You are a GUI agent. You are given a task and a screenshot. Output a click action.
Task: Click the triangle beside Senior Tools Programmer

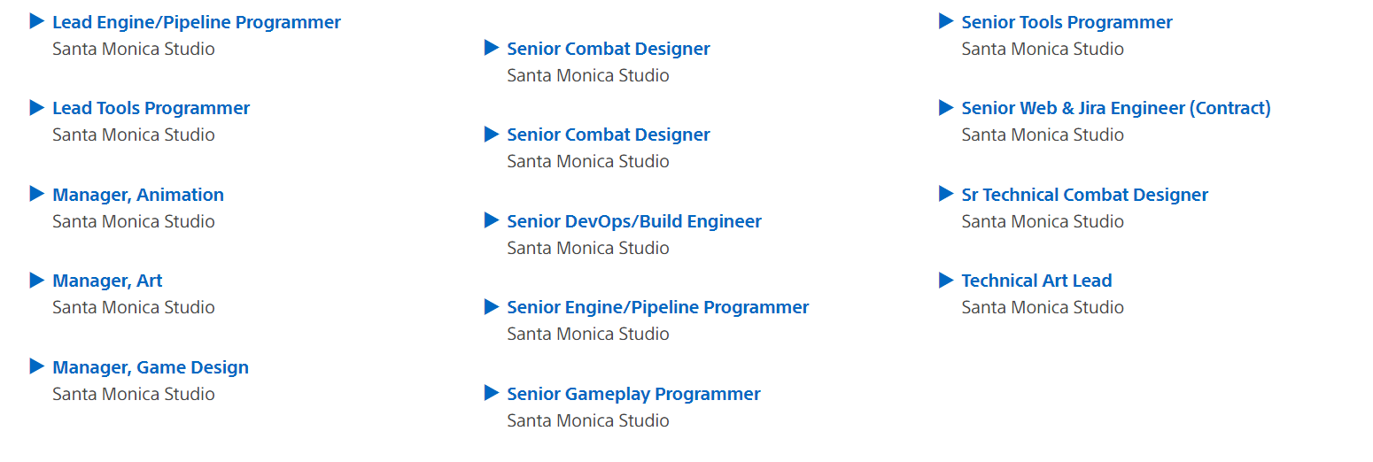pos(946,21)
